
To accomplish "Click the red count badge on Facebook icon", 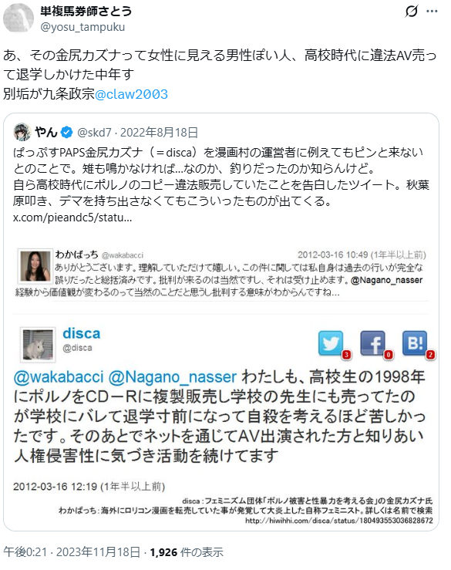I will click(389, 355).
